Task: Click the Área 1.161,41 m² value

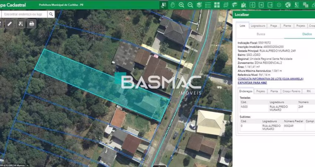Action: coord(252,67)
